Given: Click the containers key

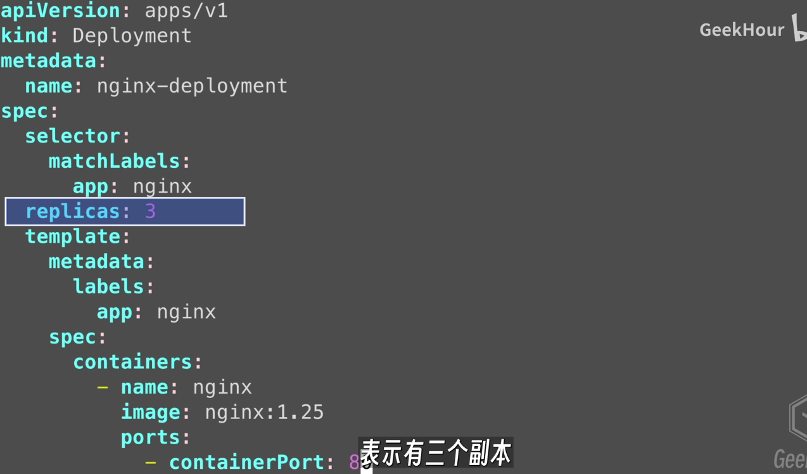Looking at the screenshot, I should pos(132,362).
